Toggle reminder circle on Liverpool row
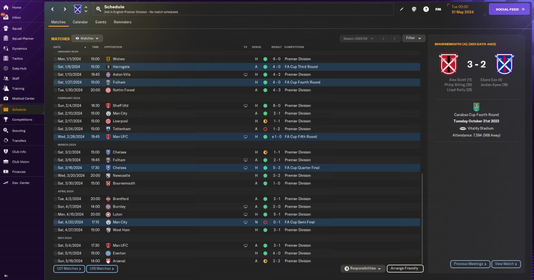The width and height of the screenshot is (534, 280). coord(55,121)
